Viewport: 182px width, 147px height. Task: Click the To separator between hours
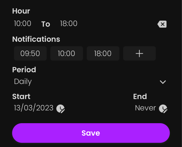click(46, 24)
